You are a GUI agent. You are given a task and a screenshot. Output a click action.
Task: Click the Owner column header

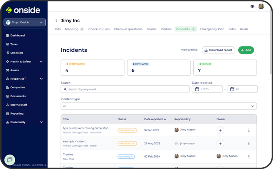pos(221,119)
